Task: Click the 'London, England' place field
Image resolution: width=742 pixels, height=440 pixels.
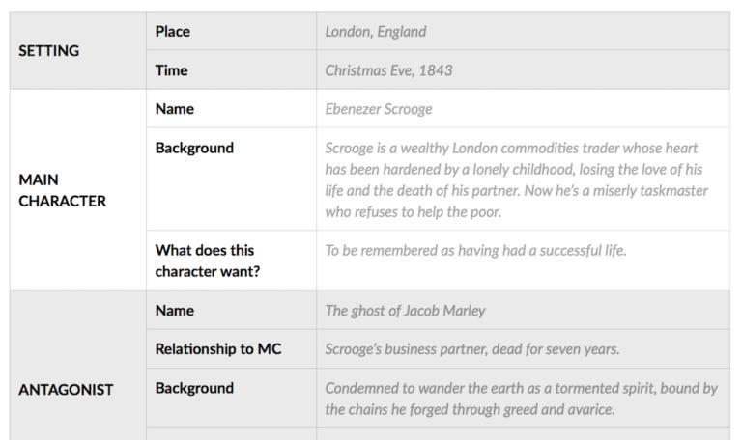Action: coord(376,32)
